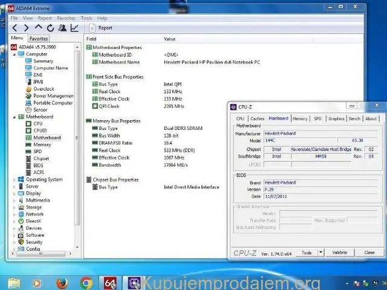Viewport: 387px width, 290px height.
Task: Open the Tools dropdown arrow in CPU-Z
Action: pos(321,253)
